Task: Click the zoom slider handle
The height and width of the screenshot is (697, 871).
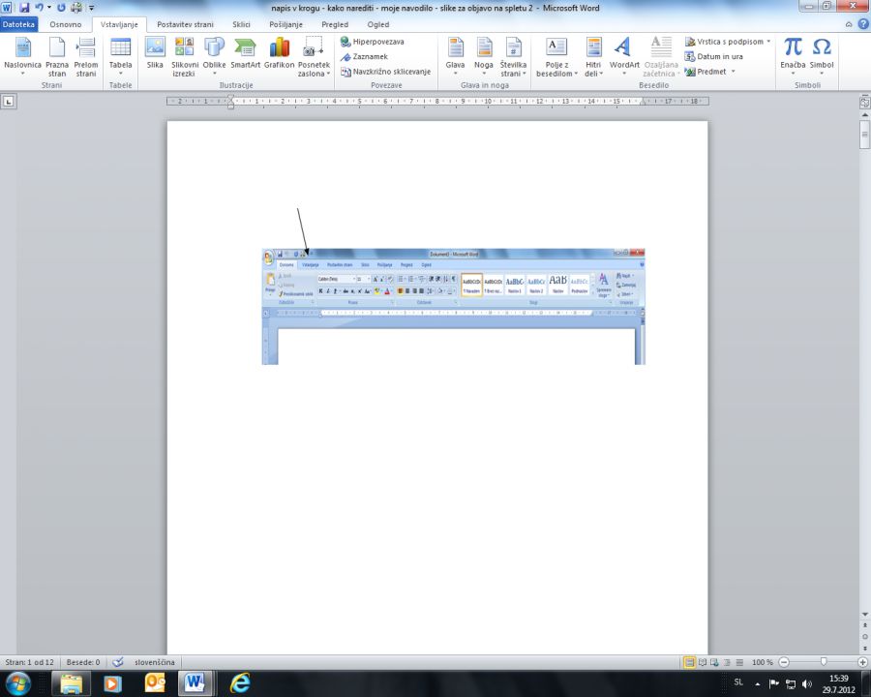Action: pyautogui.click(x=824, y=662)
